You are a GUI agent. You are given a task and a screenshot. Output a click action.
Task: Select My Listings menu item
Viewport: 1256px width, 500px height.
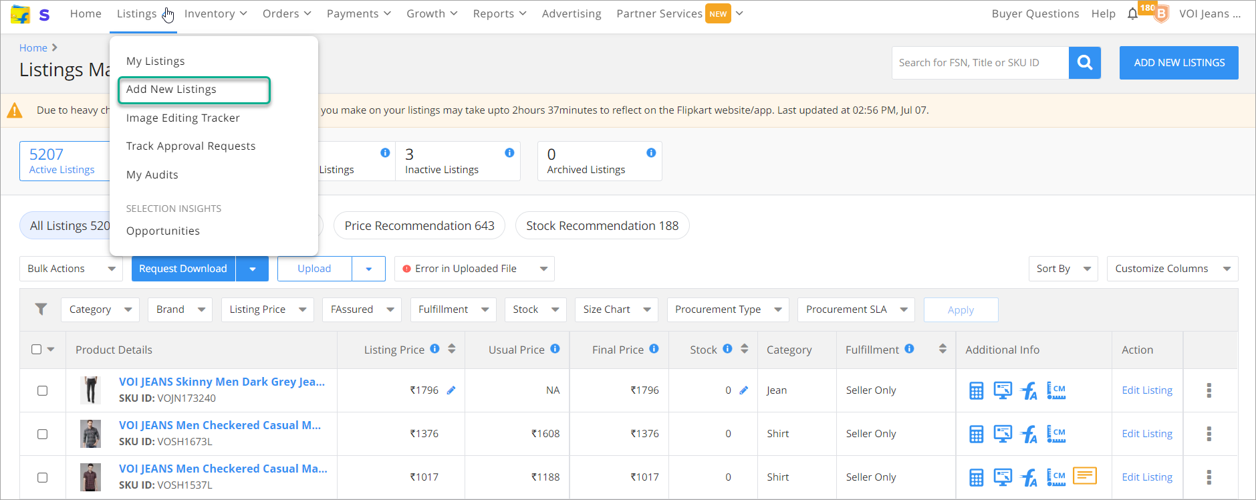click(156, 61)
